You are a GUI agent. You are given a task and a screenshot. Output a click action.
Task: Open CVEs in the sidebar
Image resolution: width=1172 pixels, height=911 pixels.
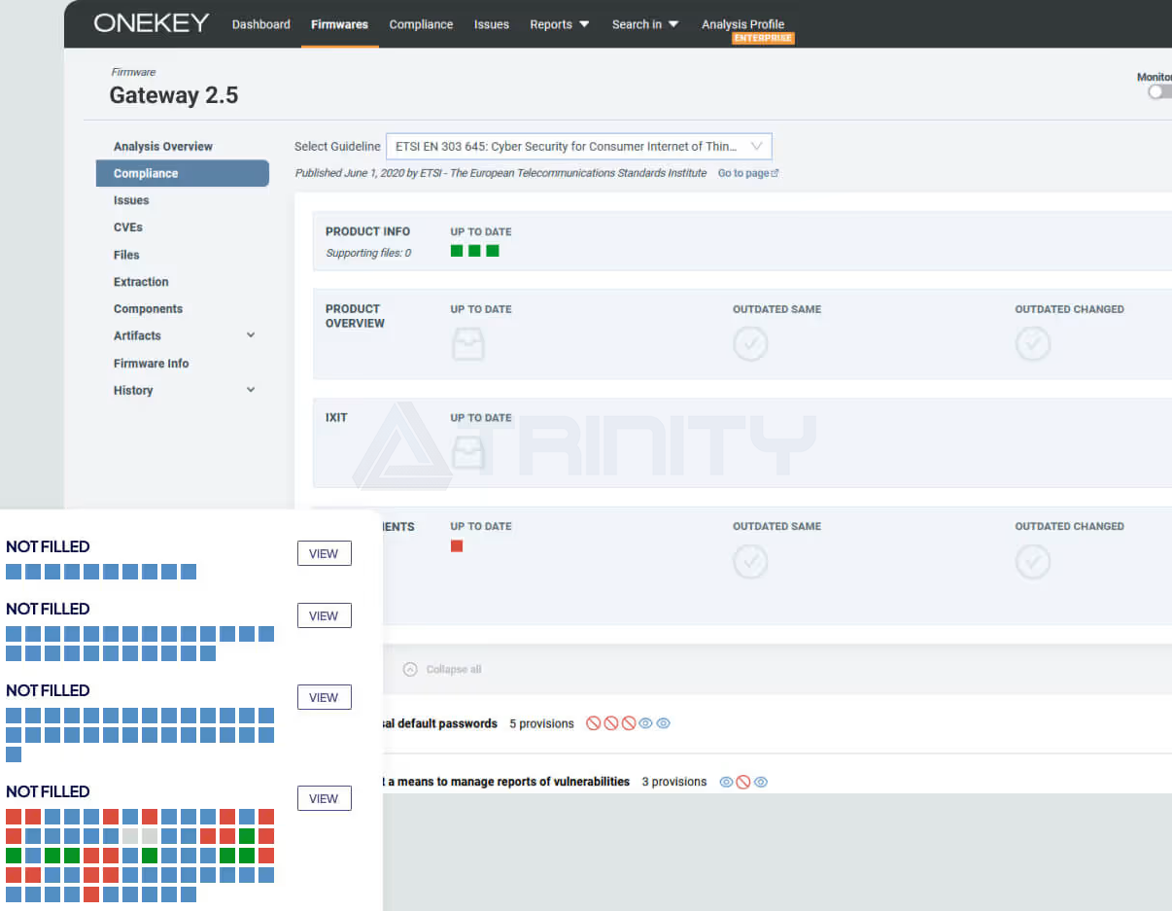click(x=128, y=228)
